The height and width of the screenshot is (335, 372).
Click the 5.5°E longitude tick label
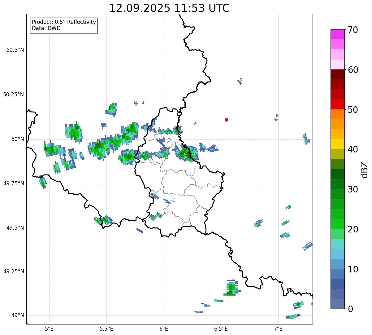pos(106,329)
